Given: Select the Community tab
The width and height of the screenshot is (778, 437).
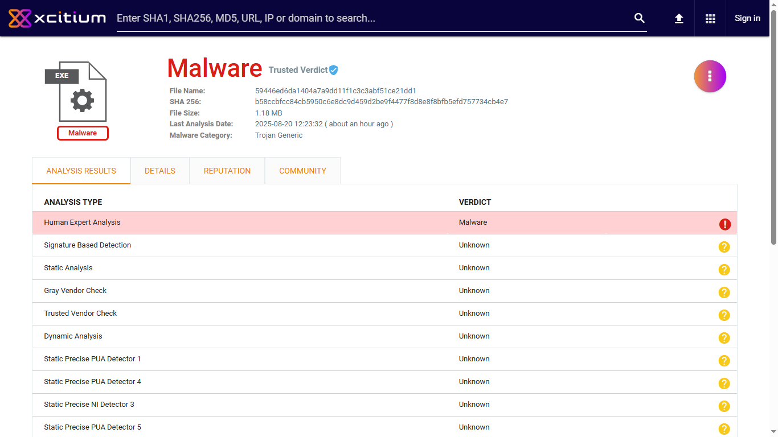Looking at the screenshot, I should (302, 171).
